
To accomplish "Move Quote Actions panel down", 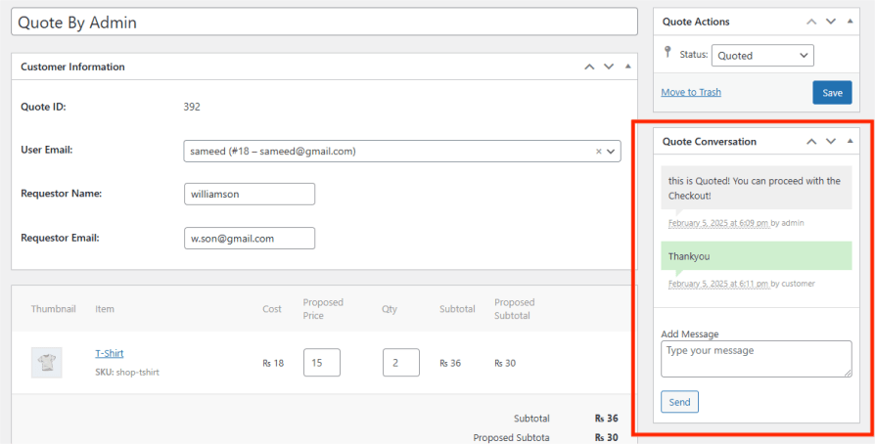I will [831, 22].
